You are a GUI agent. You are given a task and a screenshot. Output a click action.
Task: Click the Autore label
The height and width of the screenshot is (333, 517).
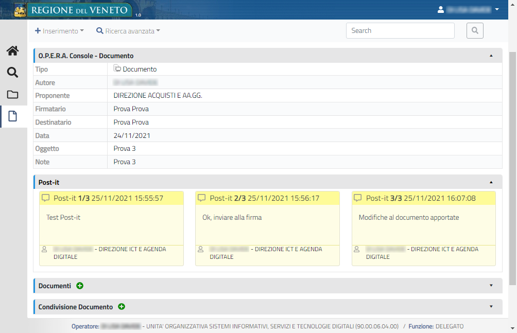[x=45, y=83]
